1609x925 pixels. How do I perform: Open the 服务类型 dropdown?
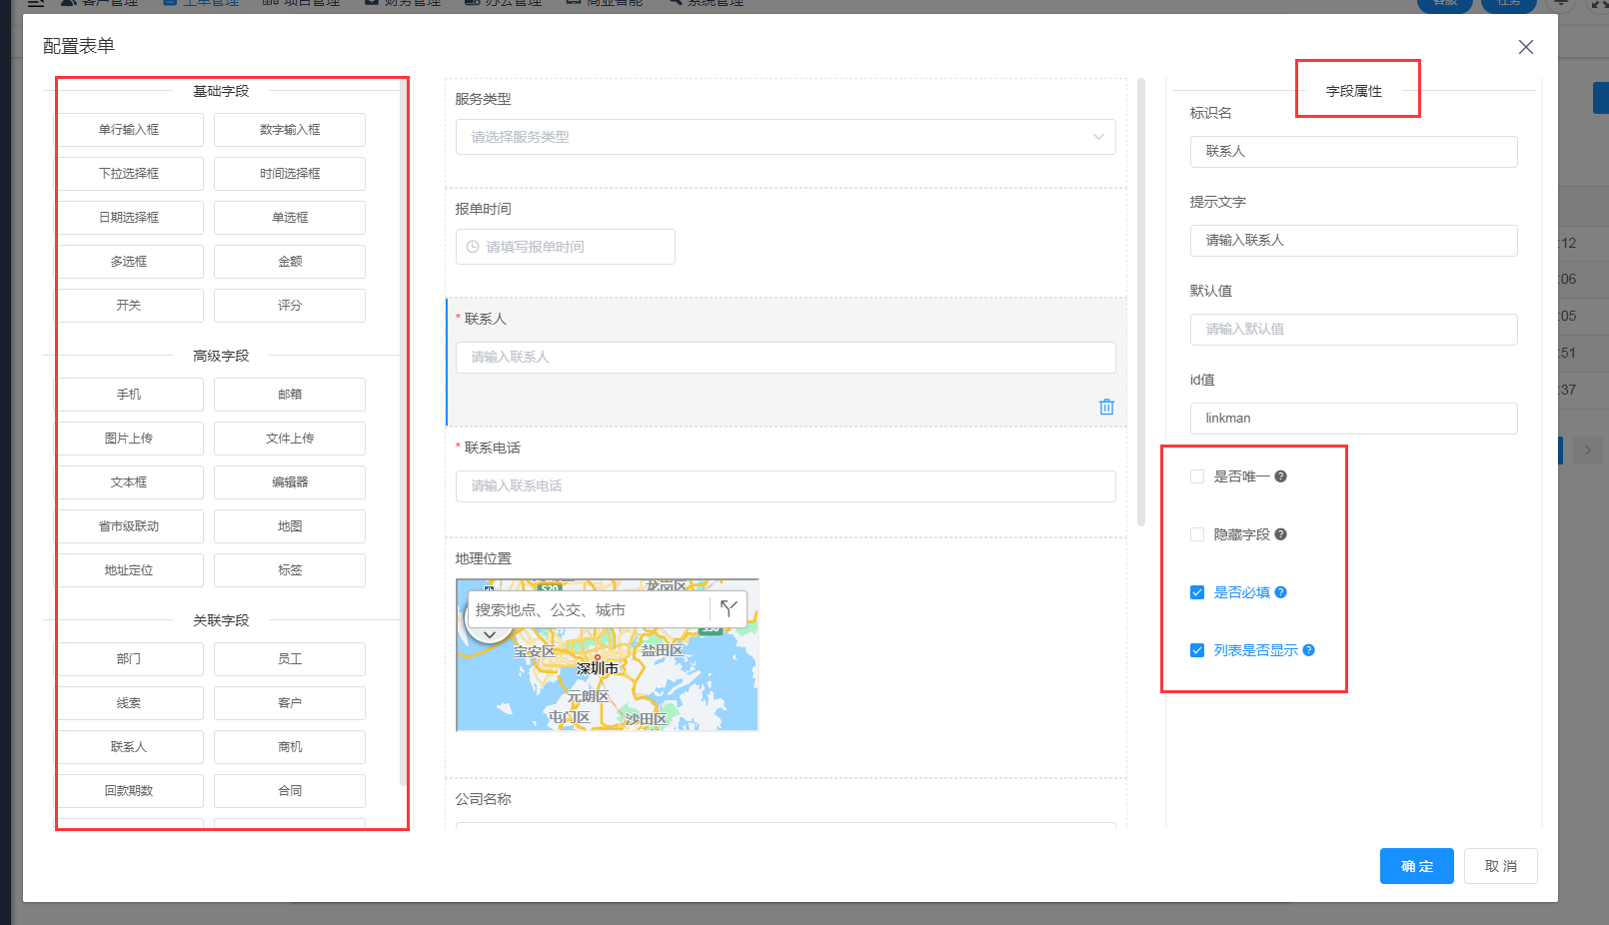pyautogui.click(x=785, y=137)
